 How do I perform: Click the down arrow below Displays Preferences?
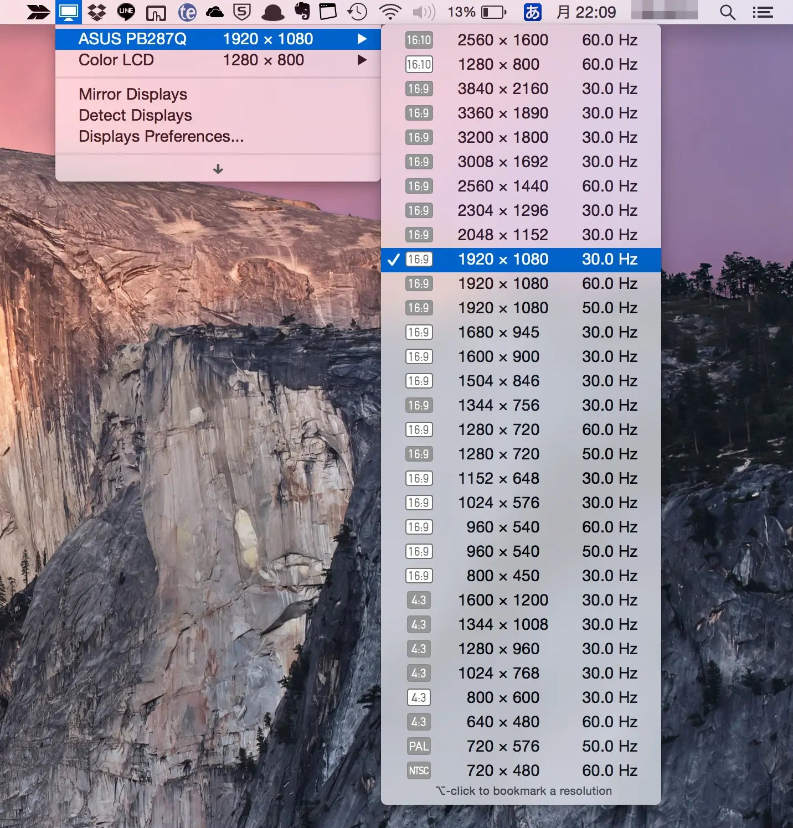pyautogui.click(x=218, y=169)
